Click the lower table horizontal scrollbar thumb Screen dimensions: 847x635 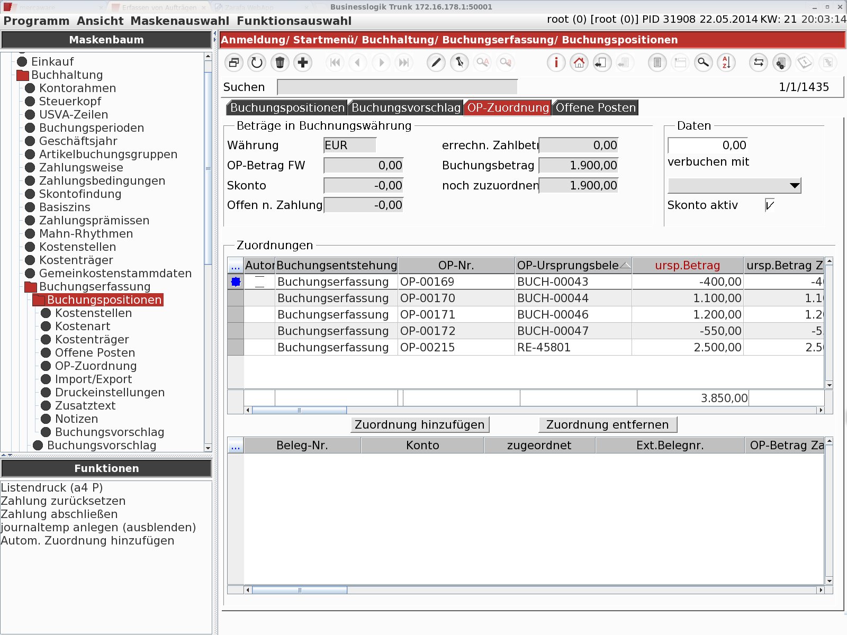[x=299, y=590]
